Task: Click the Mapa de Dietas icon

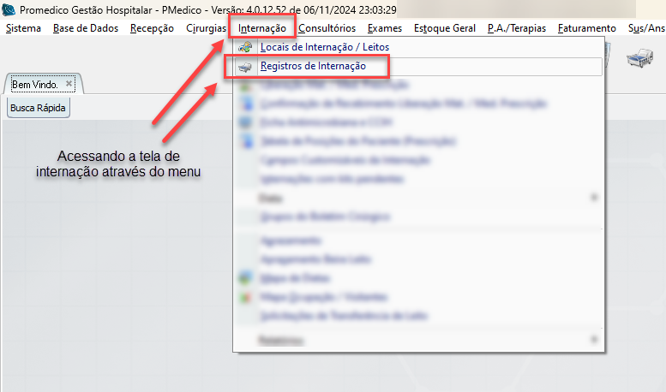Action: (246, 277)
